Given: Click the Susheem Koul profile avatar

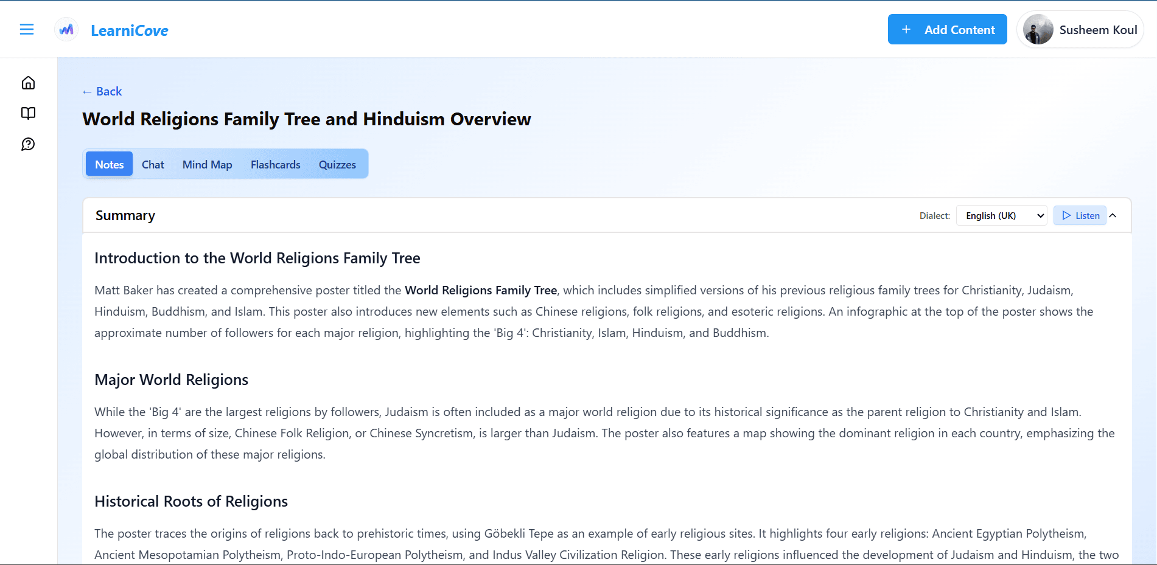Looking at the screenshot, I should coord(1038,30).
